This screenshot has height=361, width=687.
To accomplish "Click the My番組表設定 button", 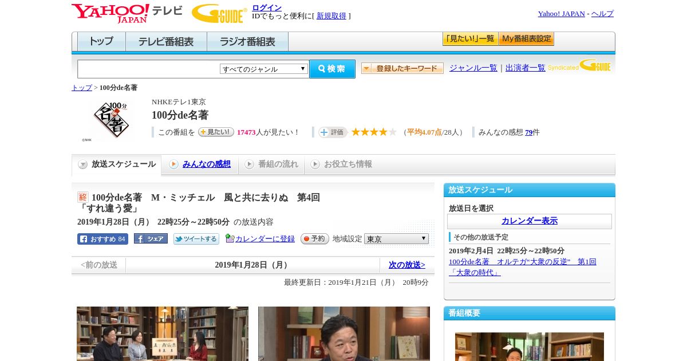I will pyautogui.click(x=526, y=39).
